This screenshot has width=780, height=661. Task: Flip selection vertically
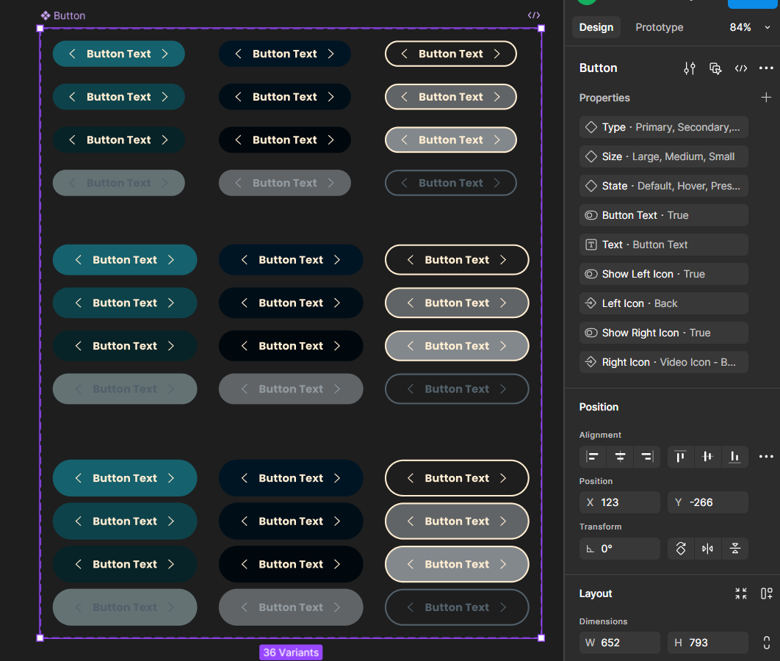point(734,549)
